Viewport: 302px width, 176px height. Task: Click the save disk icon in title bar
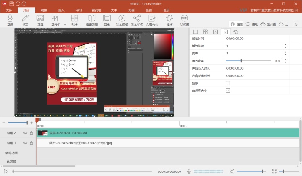(12, 3)
